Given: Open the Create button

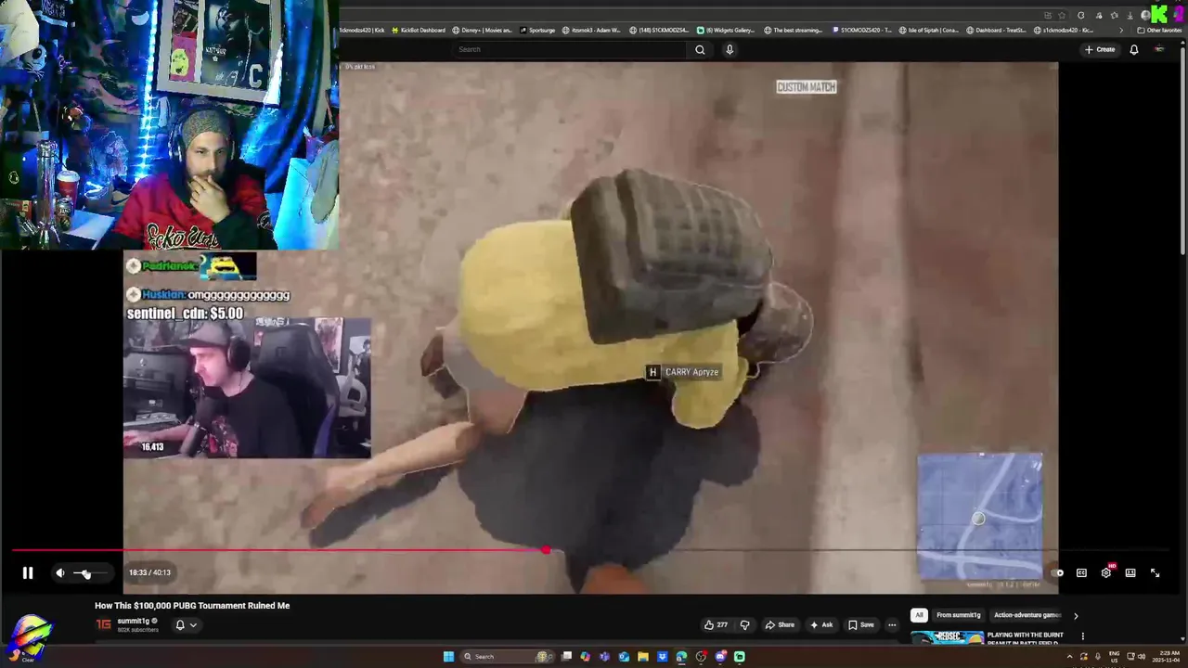Looking at the screenshot, I should [x=1100, y=49].
